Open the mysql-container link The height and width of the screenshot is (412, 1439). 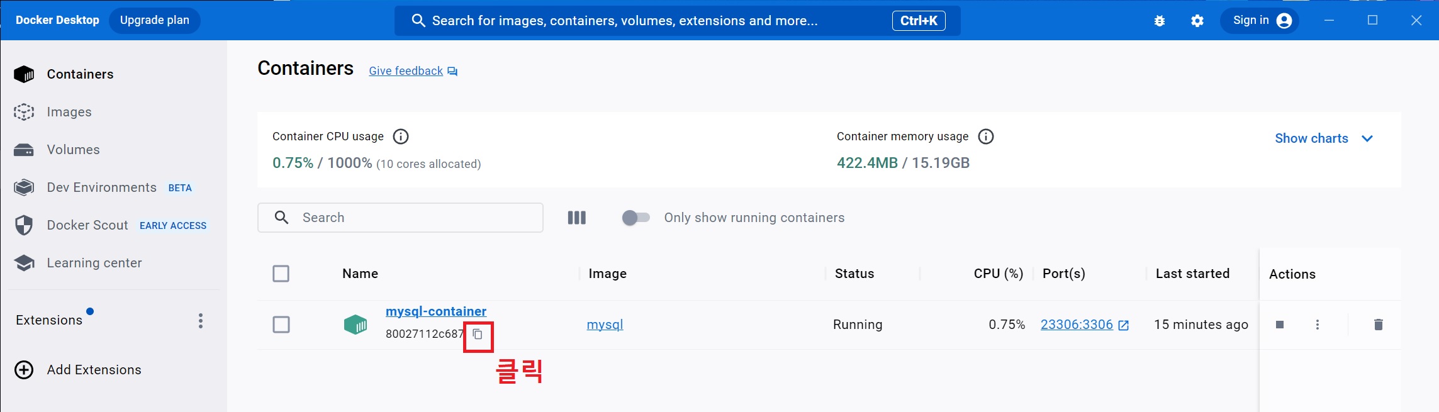pos(436,311)
